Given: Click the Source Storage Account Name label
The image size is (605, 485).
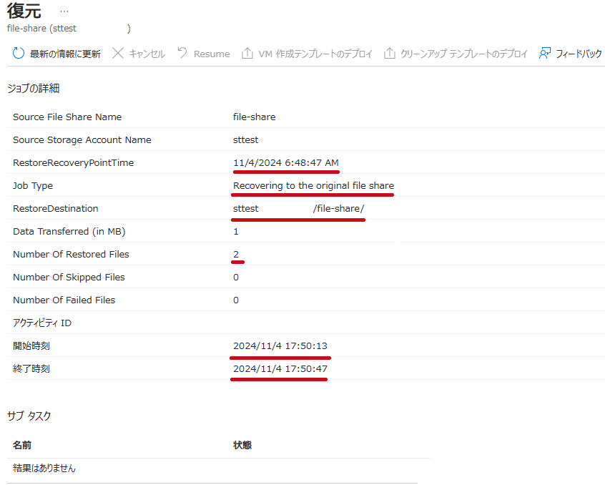Looking at the screenshot, I should coord(82,140).
